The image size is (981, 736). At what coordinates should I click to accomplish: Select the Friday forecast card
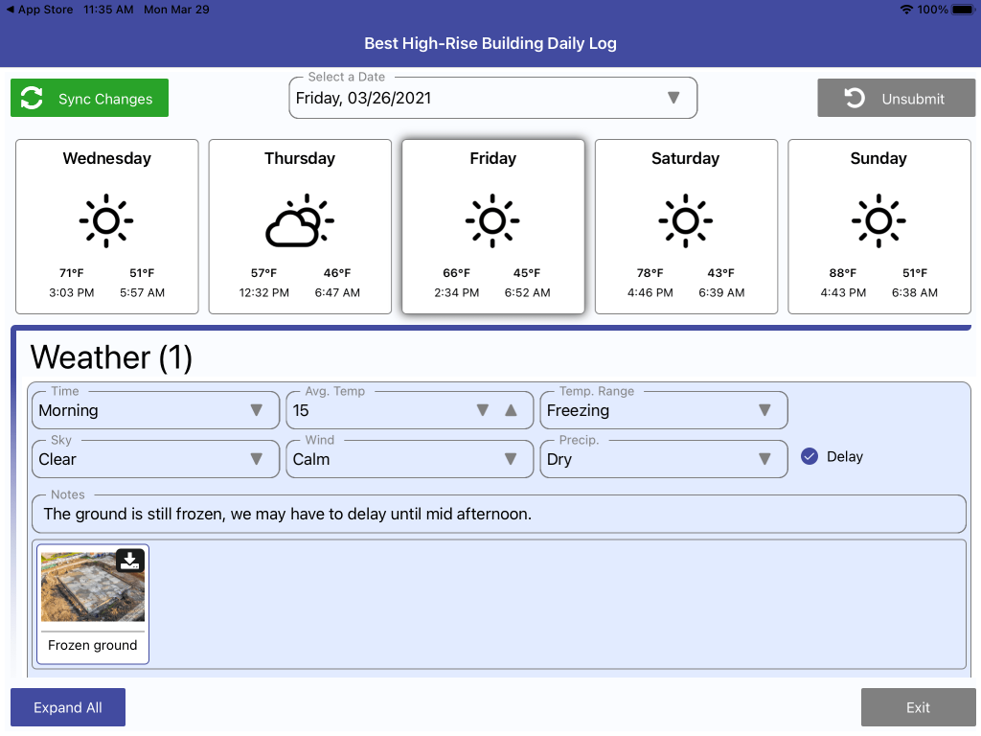(x=493, y=226)
